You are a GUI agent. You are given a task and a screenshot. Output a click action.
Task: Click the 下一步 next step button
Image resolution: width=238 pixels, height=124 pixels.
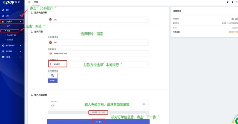[x=98, y=122]
